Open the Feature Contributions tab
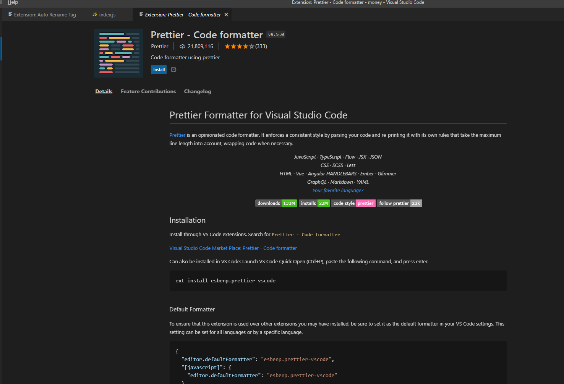This screenshot has width=564, height=384. pyautogui.click(x=148, y=91)
